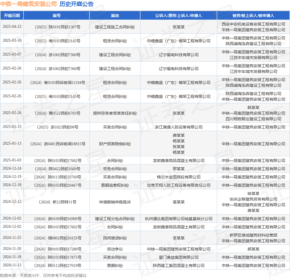Select date cell 2024-12-12
Screen dimensions: 290x278
click(12, 201)
